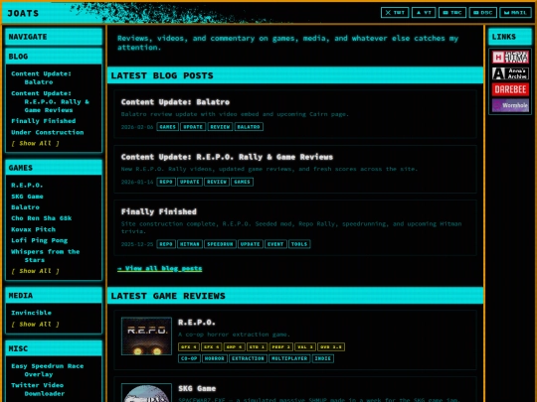Open the MAIL header button
The height and width of the screenshot is (402, 537).
515,13
